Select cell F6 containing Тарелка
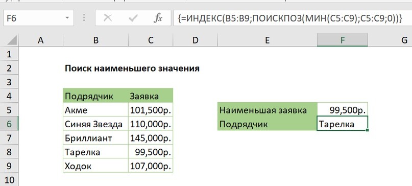Image resolution: width=412 pixels, height=186 pixels. (x=343, y=124)
